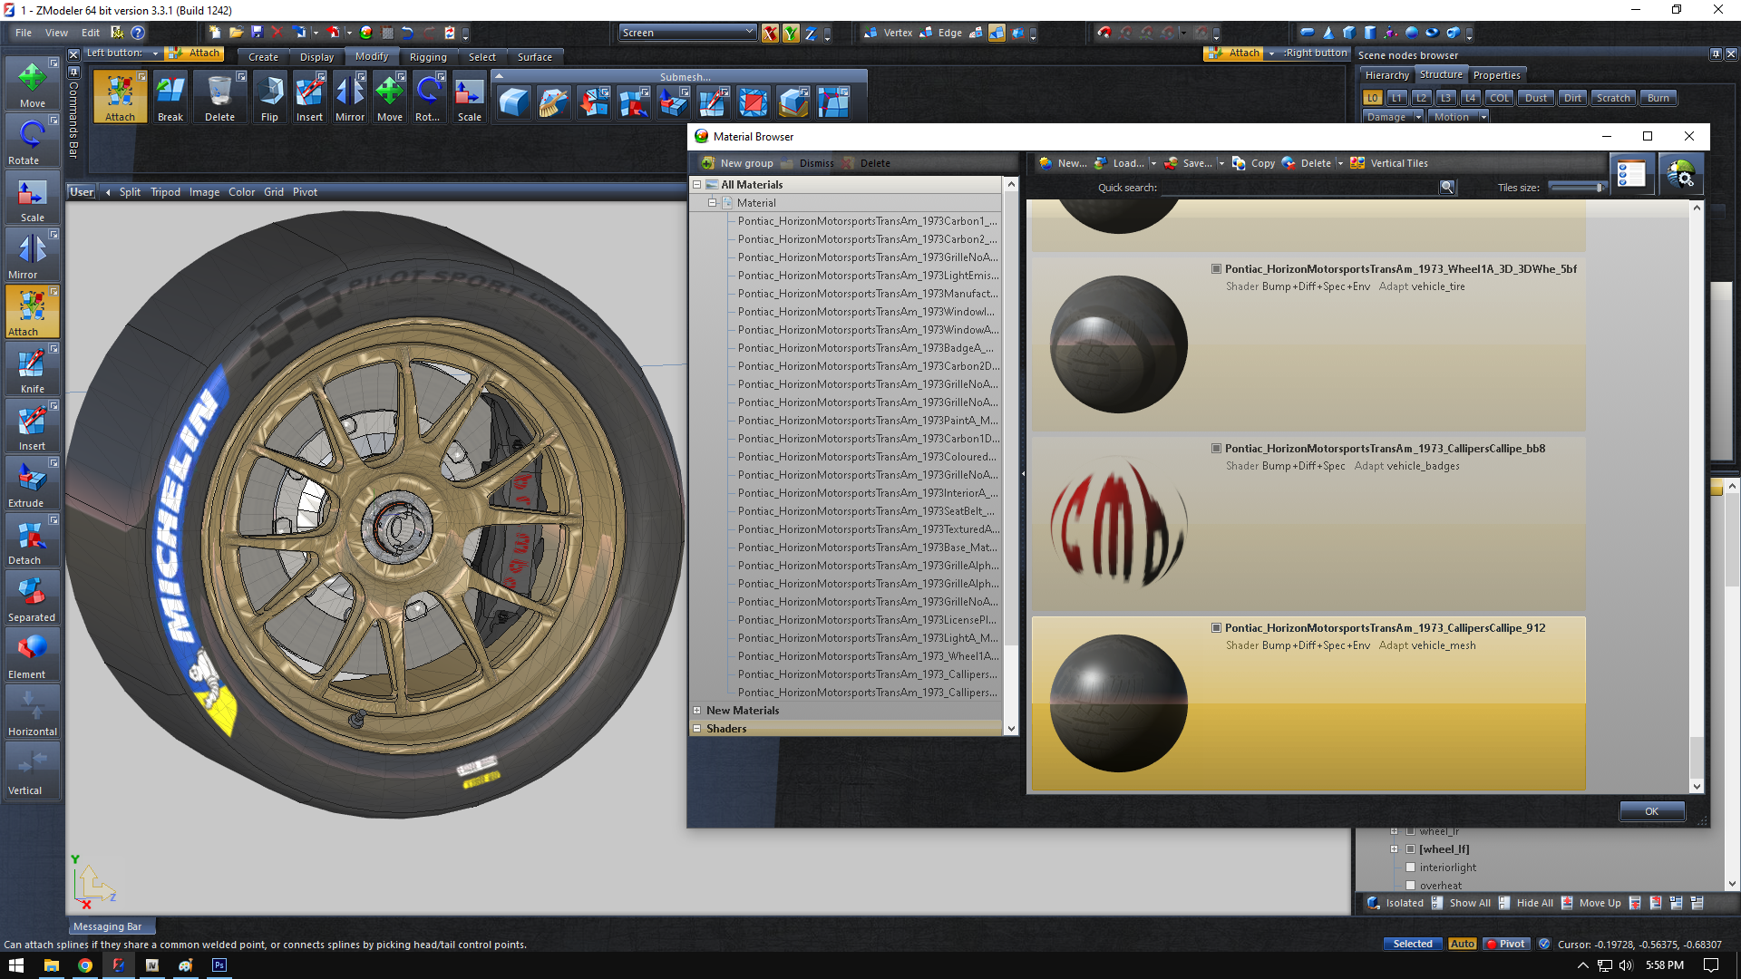
Task: Expand the New Materials group
Action: pos(697,711)
